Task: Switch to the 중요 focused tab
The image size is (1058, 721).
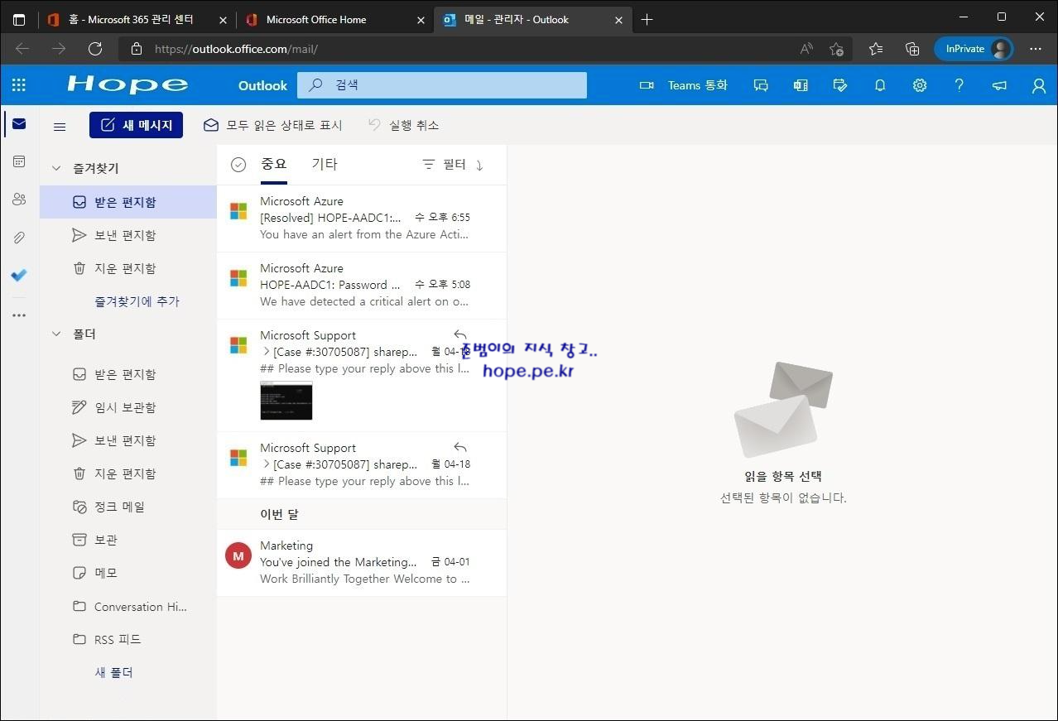Action: [274, 164]
